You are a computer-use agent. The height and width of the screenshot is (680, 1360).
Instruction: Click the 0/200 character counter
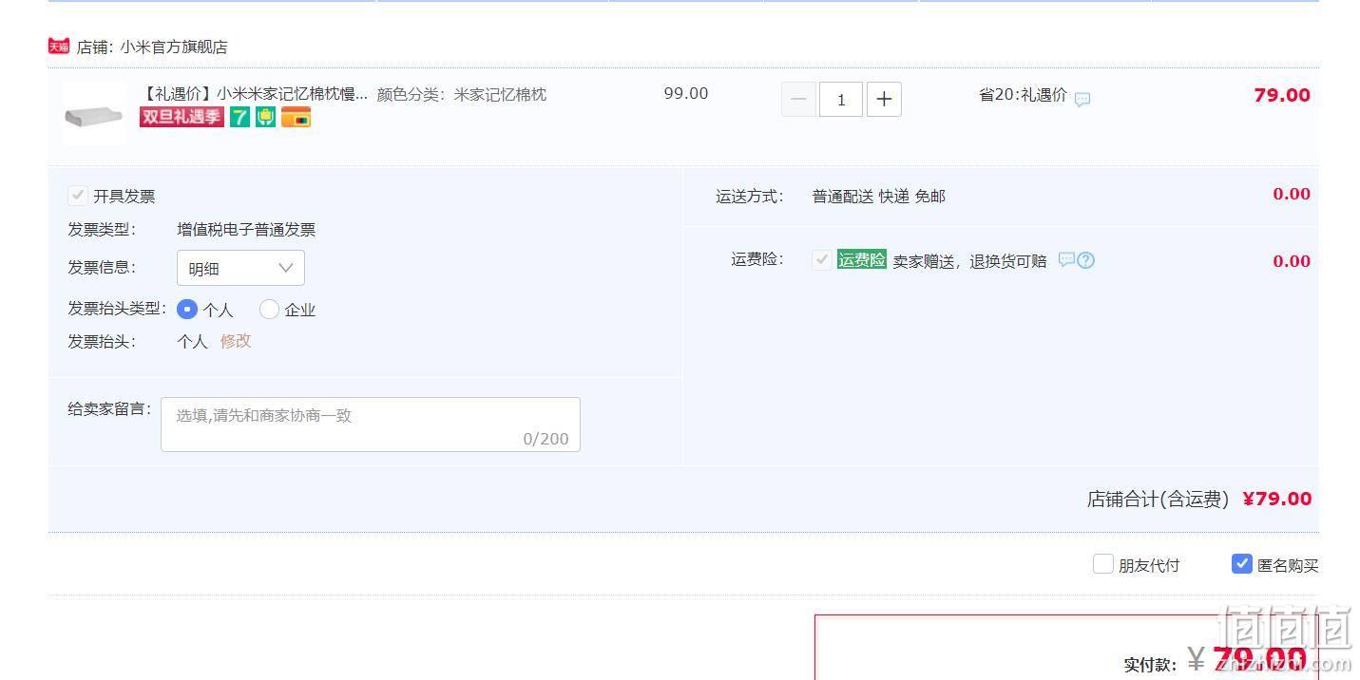[546, 439]
